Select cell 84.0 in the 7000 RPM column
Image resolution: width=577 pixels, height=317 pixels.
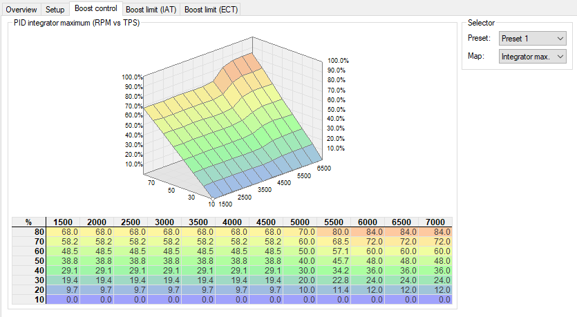(x=435, y=232)
